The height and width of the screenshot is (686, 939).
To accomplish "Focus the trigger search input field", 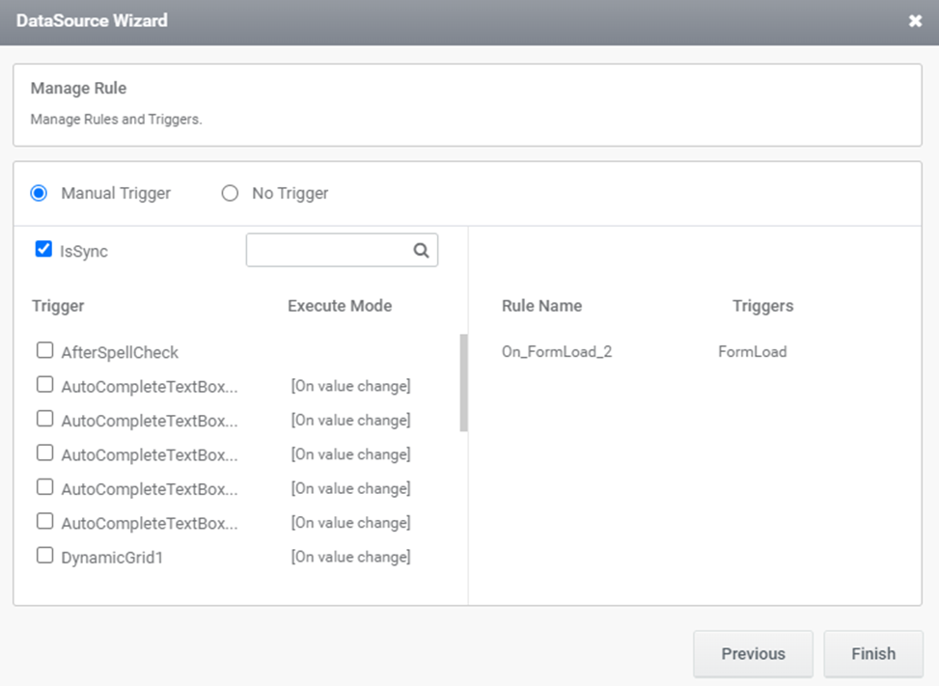I will 329,250.
